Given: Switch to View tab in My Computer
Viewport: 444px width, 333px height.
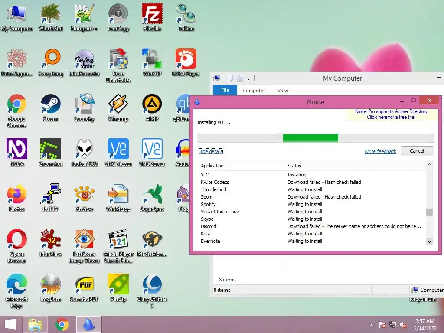Looking at the screenshot, I should pyautogui.click(x=283, y=91).
